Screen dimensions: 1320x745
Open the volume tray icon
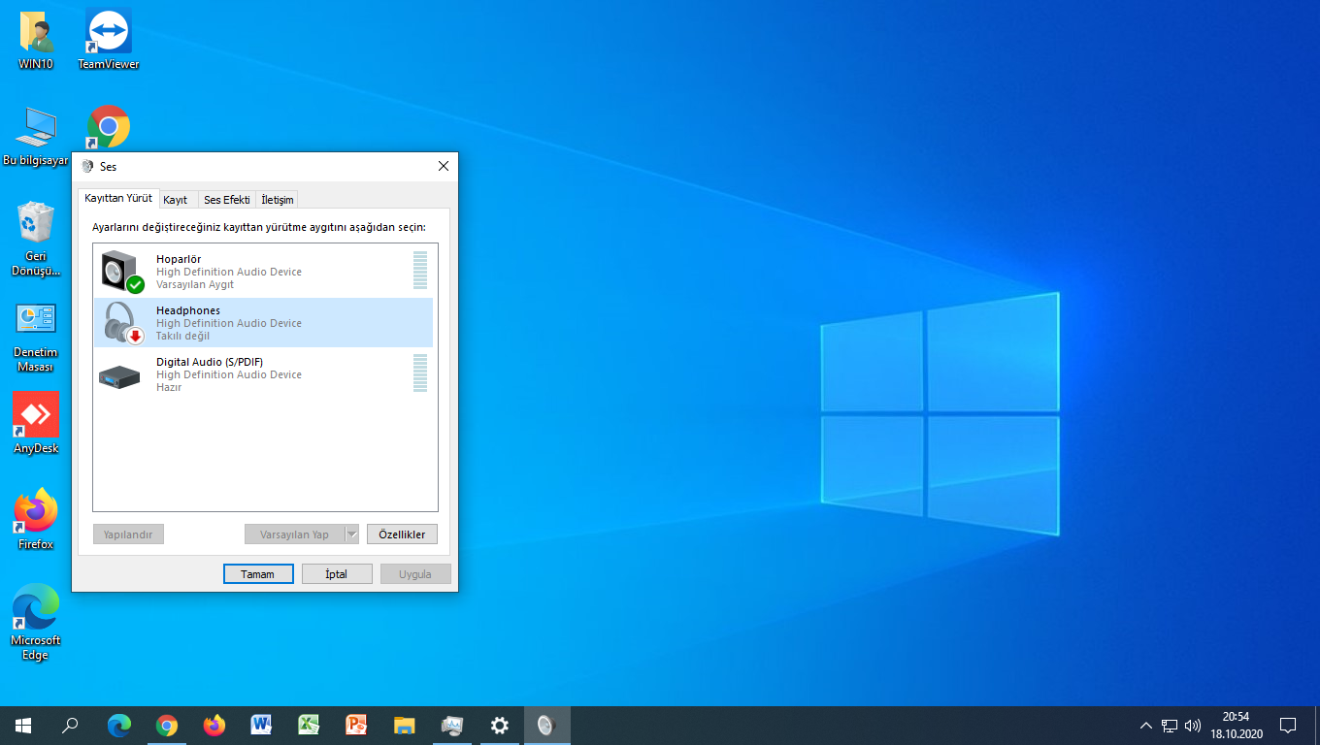point(1193,726)
